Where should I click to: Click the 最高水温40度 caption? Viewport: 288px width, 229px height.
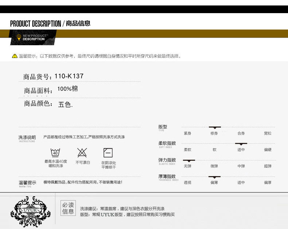[x=56, y=164]
